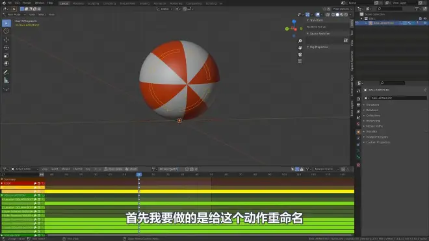Switch to the Layout workspace tab
This screenshot has width=429, height=241.
pyautogui.click(x=64, y=3)
